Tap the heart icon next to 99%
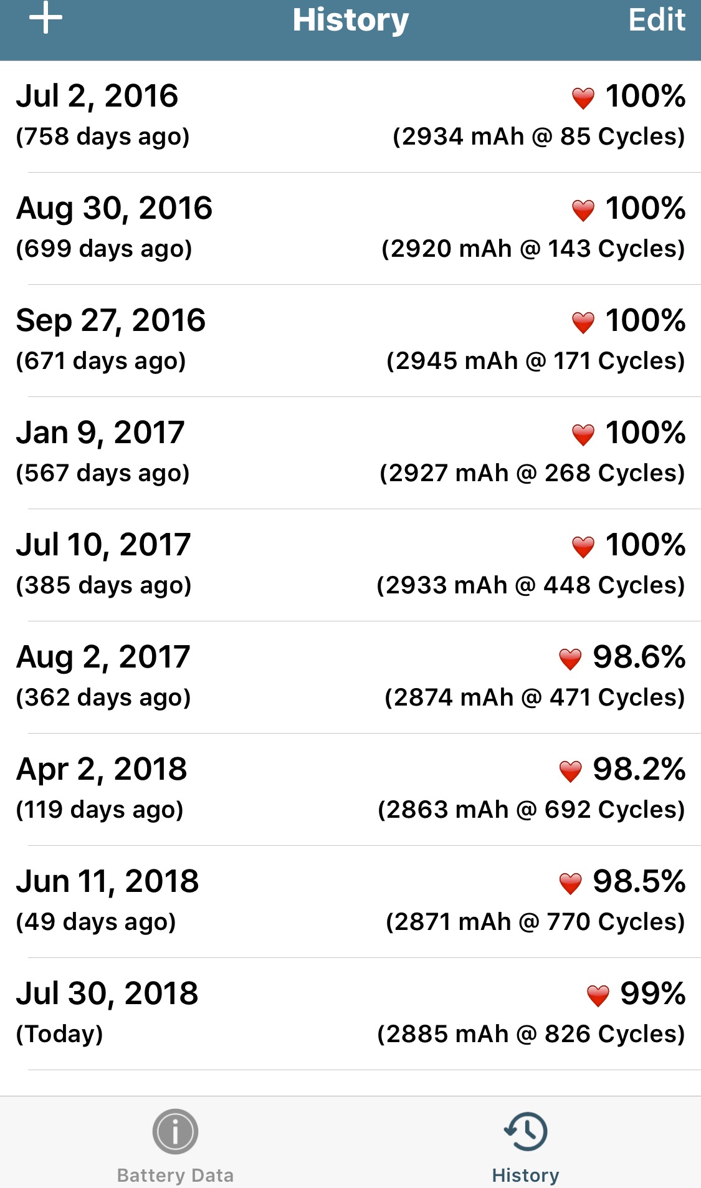Image resolution: width=701 pixels, height=1188 pixels. (598, 995)
